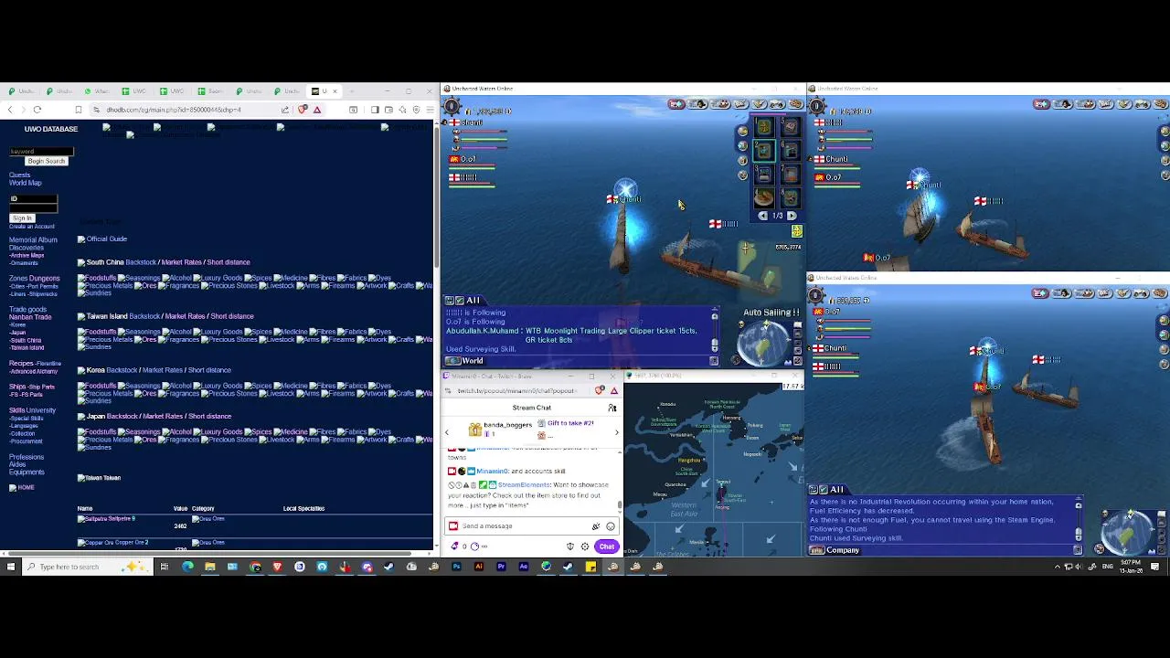This screenshot has height=658, width=1170.
Task: Share the page using the share icon
Action: pos(286,110)
